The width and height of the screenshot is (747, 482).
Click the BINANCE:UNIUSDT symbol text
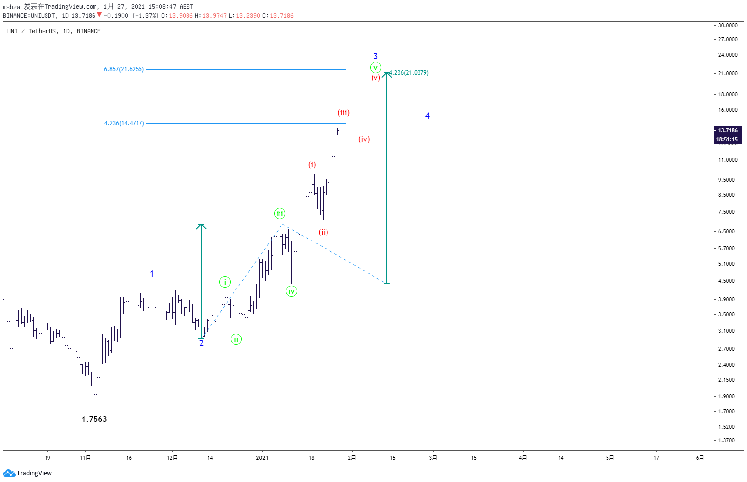coord(31,16)
